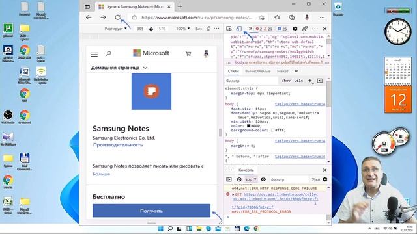Open the Favorites list
Image resolution: width=417 pixels, height=234 pixels.
pyautogui.click(x=277, y=18)
